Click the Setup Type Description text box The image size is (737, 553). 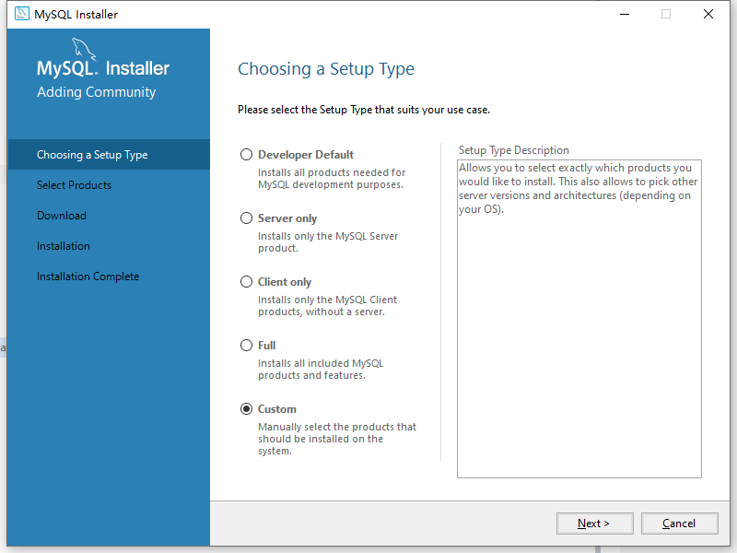point(579,319)
